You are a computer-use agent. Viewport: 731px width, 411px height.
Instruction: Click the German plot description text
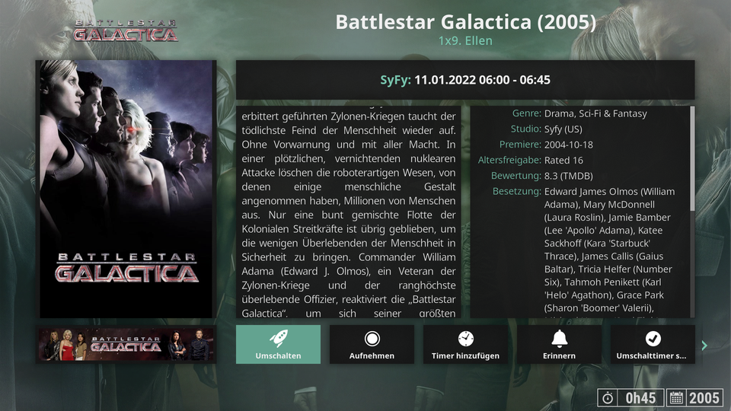[349, 212]
